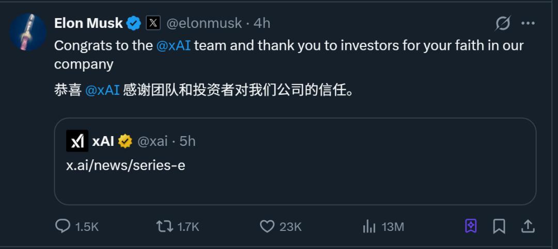Repost this tweet using the retweet icon
The height and width of the screenshot is (249, 558).
(164, 226)
